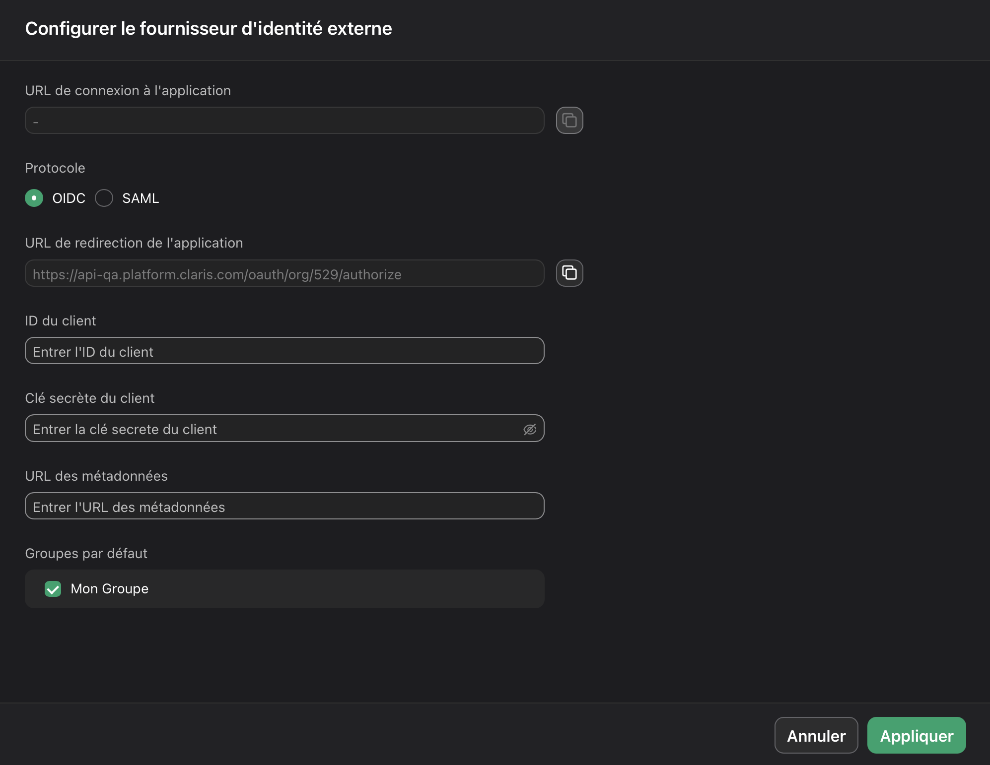Uncheck the Mon Groupe default group

coord(53,589)
